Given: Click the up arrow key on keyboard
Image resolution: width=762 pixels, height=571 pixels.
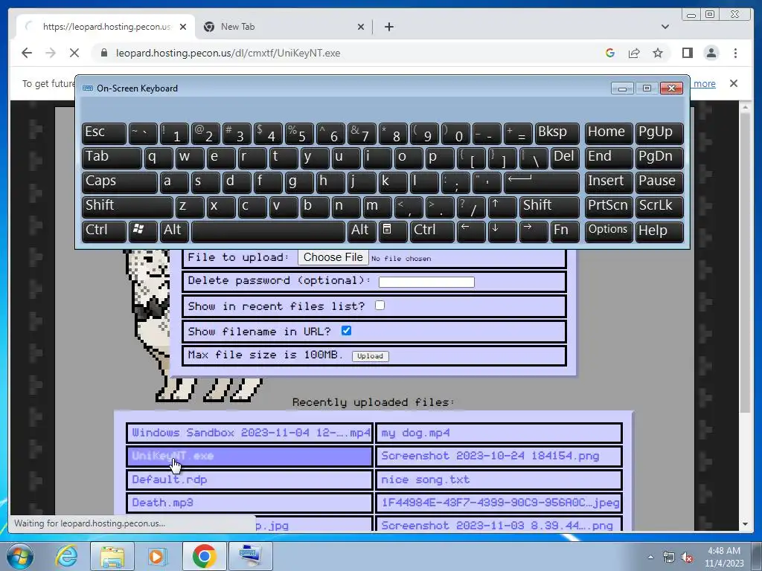Looking at the screenshot, I should [x=502, y=207].
